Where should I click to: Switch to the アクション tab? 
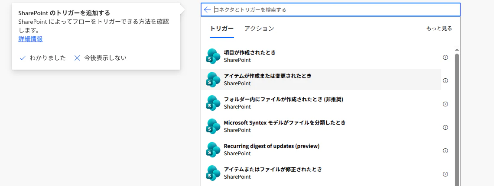[x=259, y=29]
